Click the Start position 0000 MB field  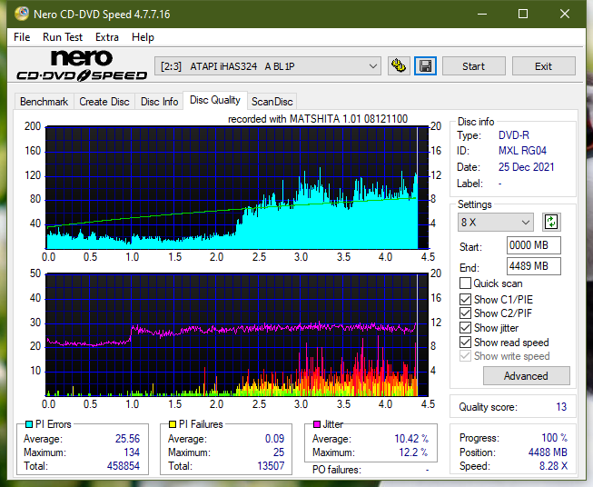point(533,245)
